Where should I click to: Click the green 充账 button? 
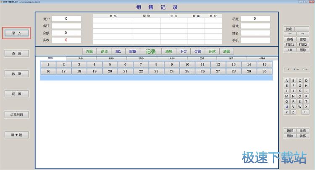[x=89, y=52]
